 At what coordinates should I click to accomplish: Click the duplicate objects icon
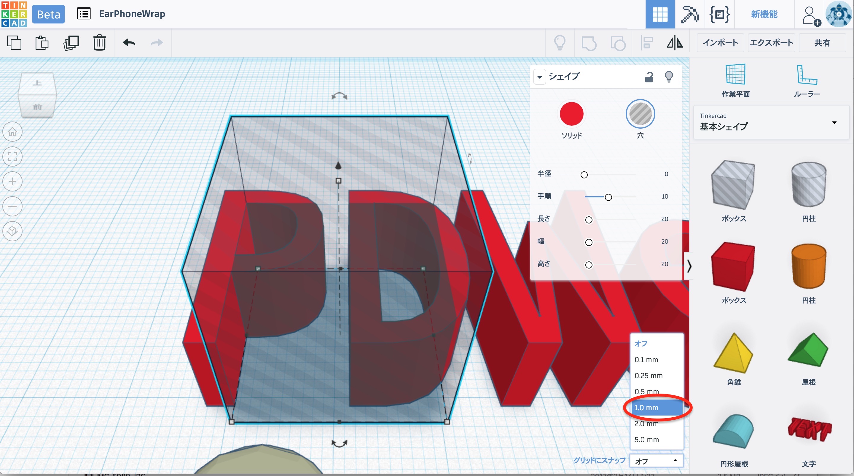pyautogui.click(x=71, y=43)
